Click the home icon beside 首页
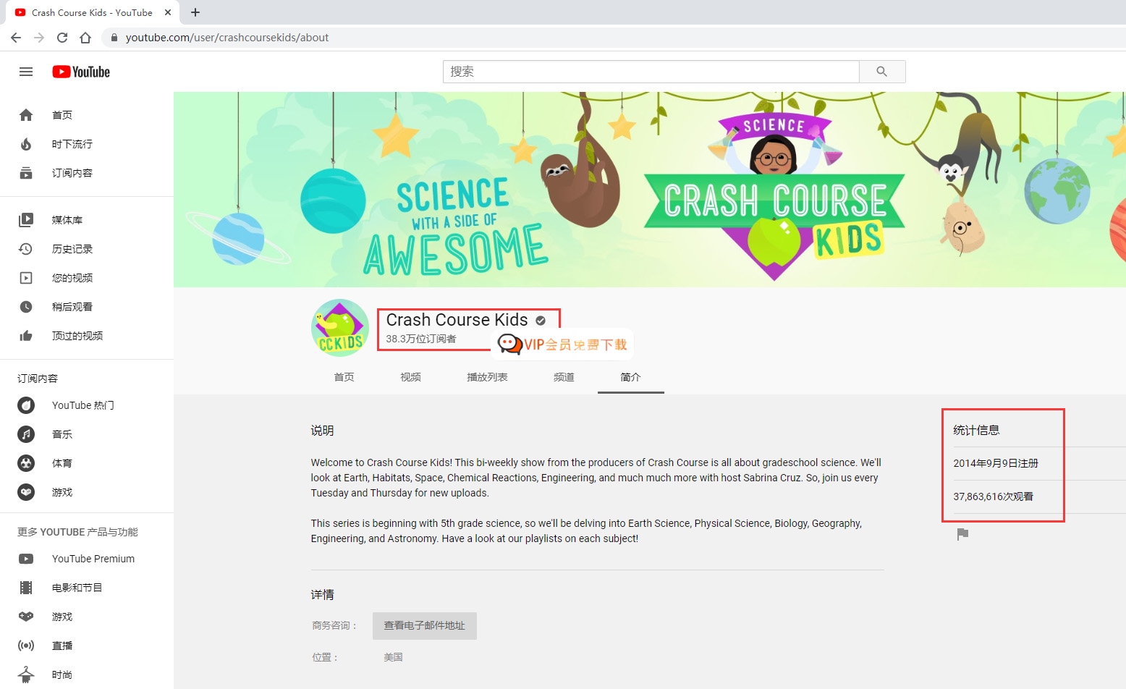Viewport: 1126px width, 689px height. 26,115
